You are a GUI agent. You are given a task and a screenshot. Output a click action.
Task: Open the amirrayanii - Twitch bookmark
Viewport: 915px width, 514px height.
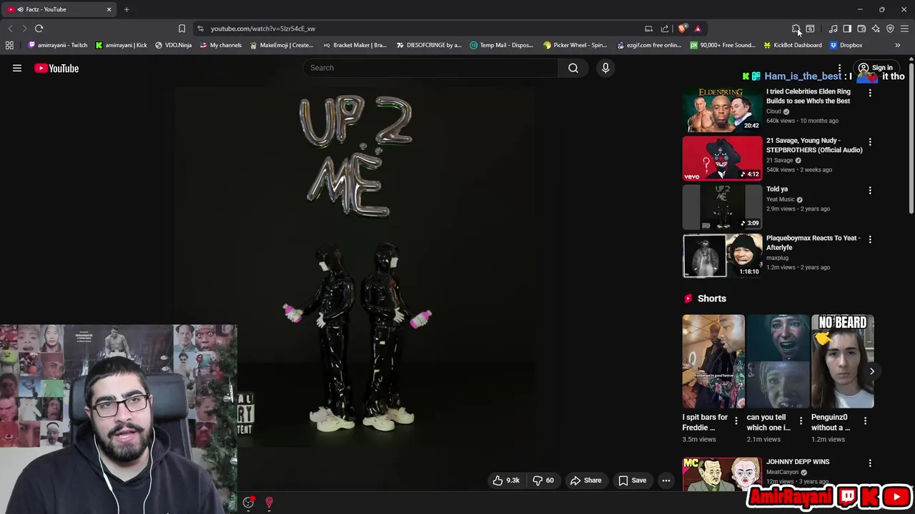(x=57, y=45)
